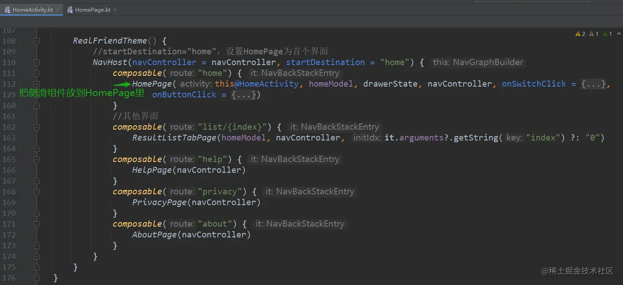Click line number 172 in the gutter
623x285 pixels.
point(9,235)
